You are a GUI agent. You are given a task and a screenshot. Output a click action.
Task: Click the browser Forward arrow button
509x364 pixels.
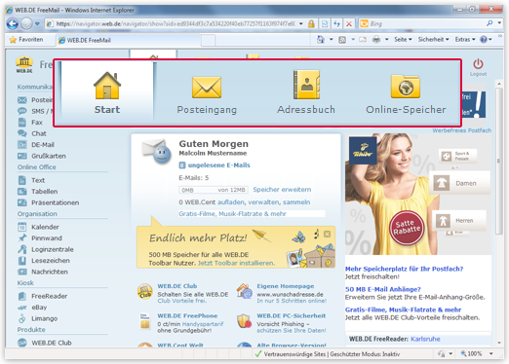point(26,23)
